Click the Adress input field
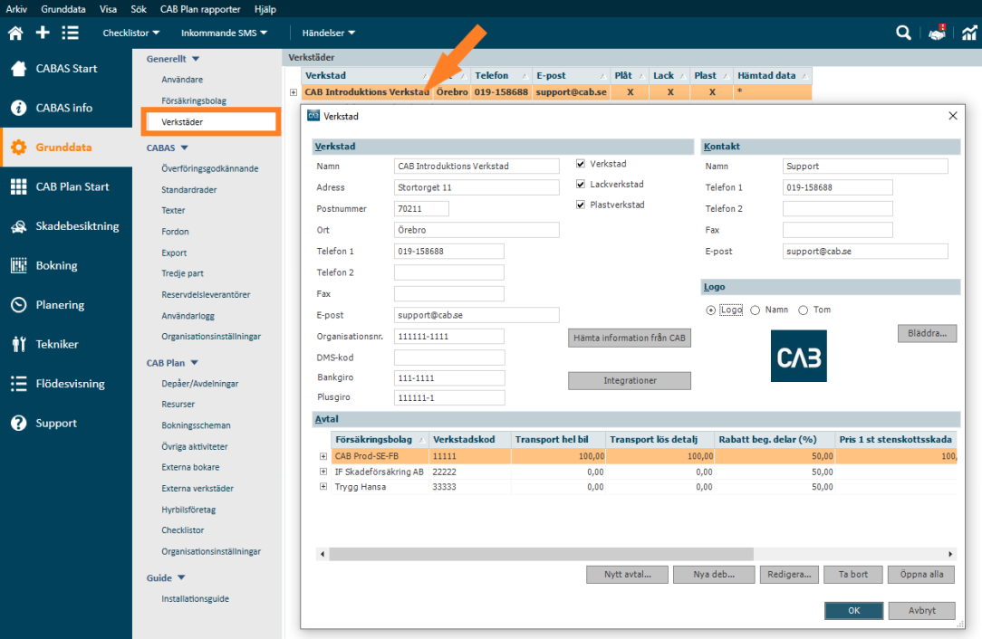Viewport: 982px width, 639px height. point(477,187)
